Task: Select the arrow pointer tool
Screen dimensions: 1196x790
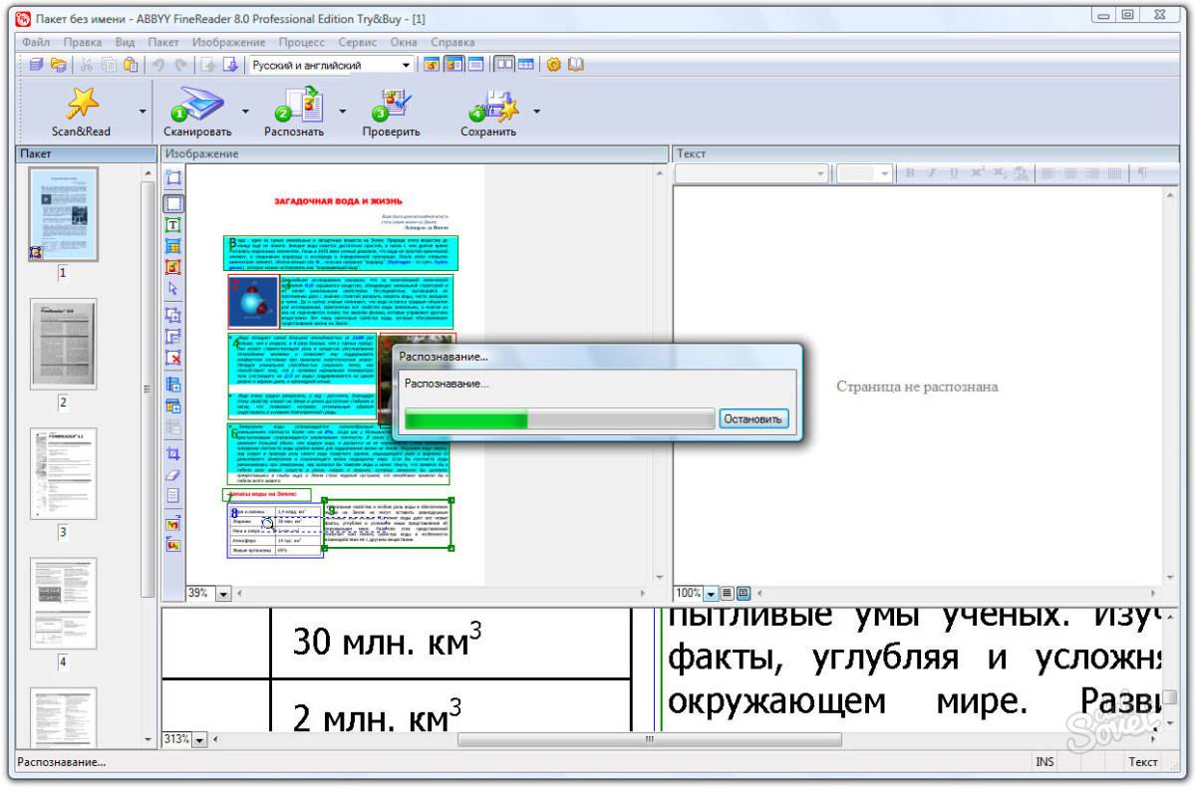Action: coord(173,288)
